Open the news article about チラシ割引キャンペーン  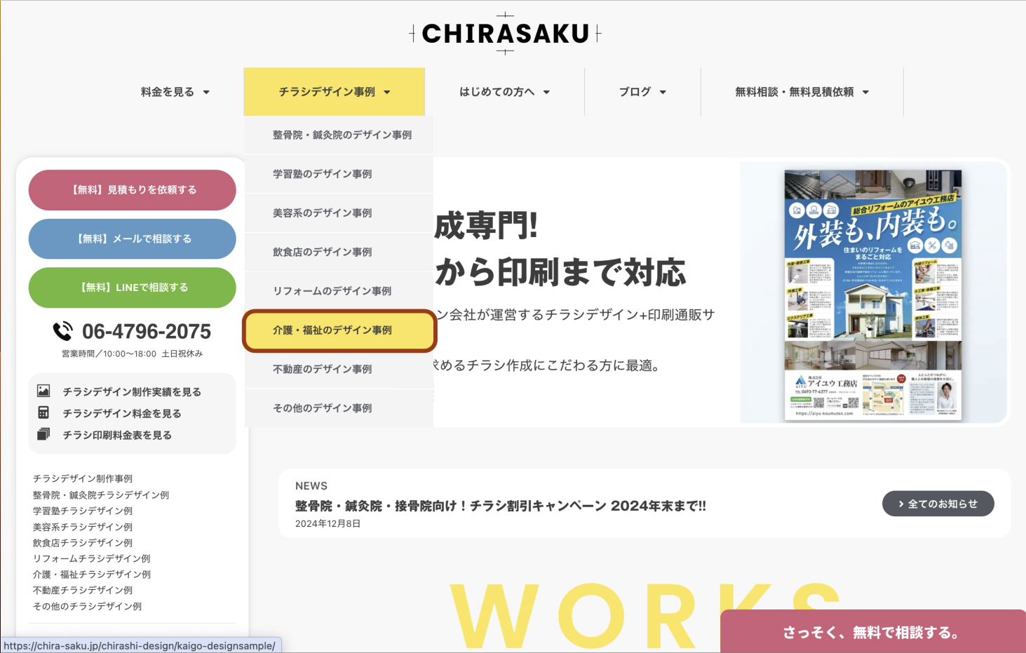(x=499, y=505)
